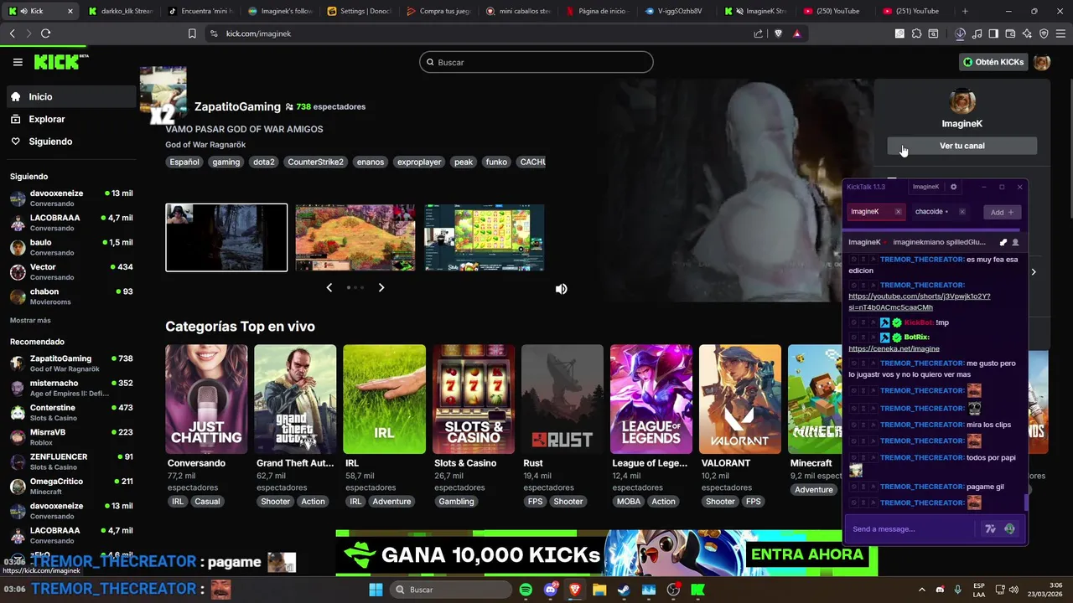The image size is (1073, 603).
Task: Open recommended channel misternacho
Action: (70, 388)
